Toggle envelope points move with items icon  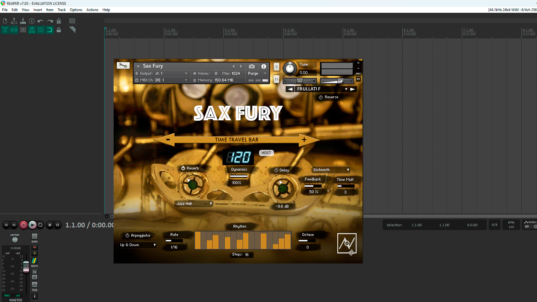coord(32,30)
